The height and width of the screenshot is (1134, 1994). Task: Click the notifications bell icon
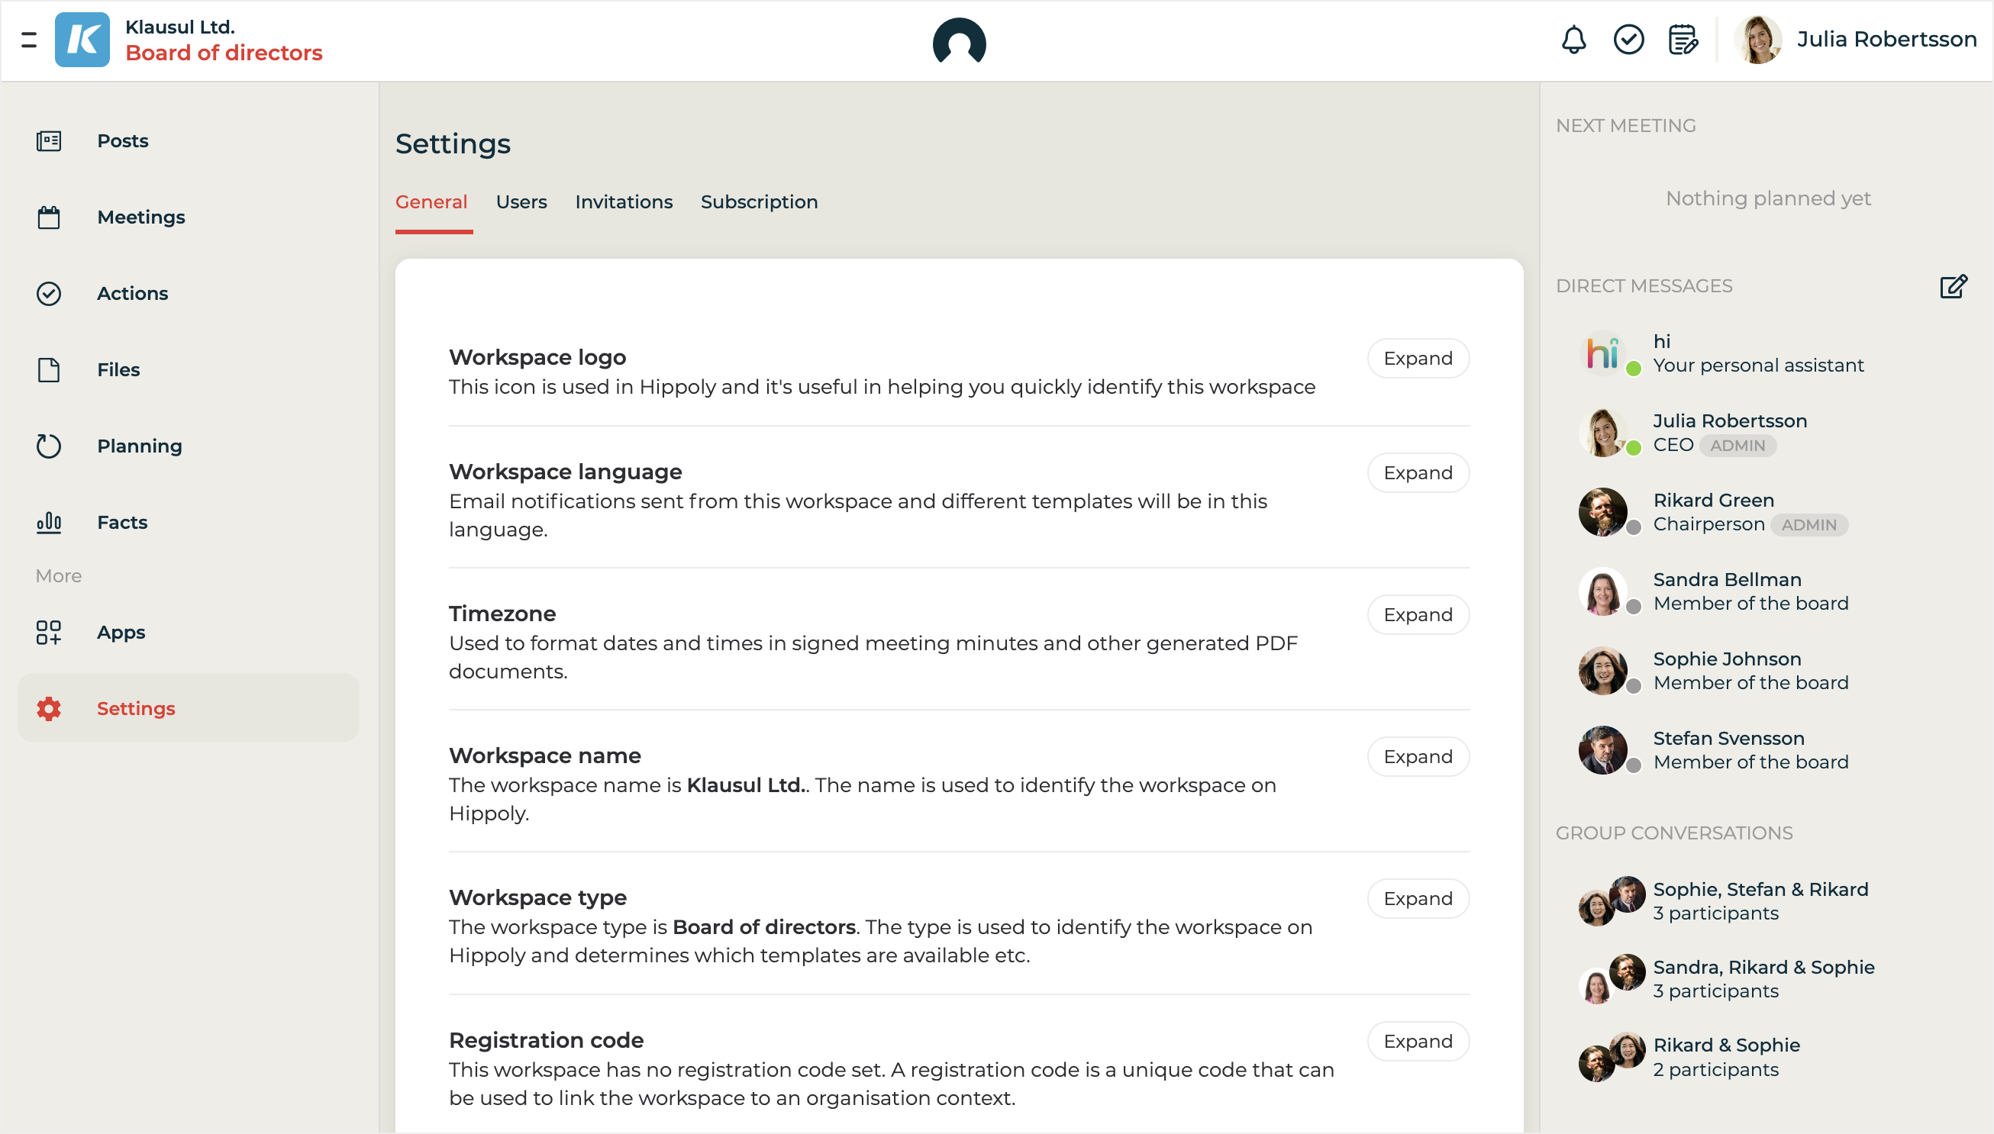pyautogui.click(x=1573, y=40)
